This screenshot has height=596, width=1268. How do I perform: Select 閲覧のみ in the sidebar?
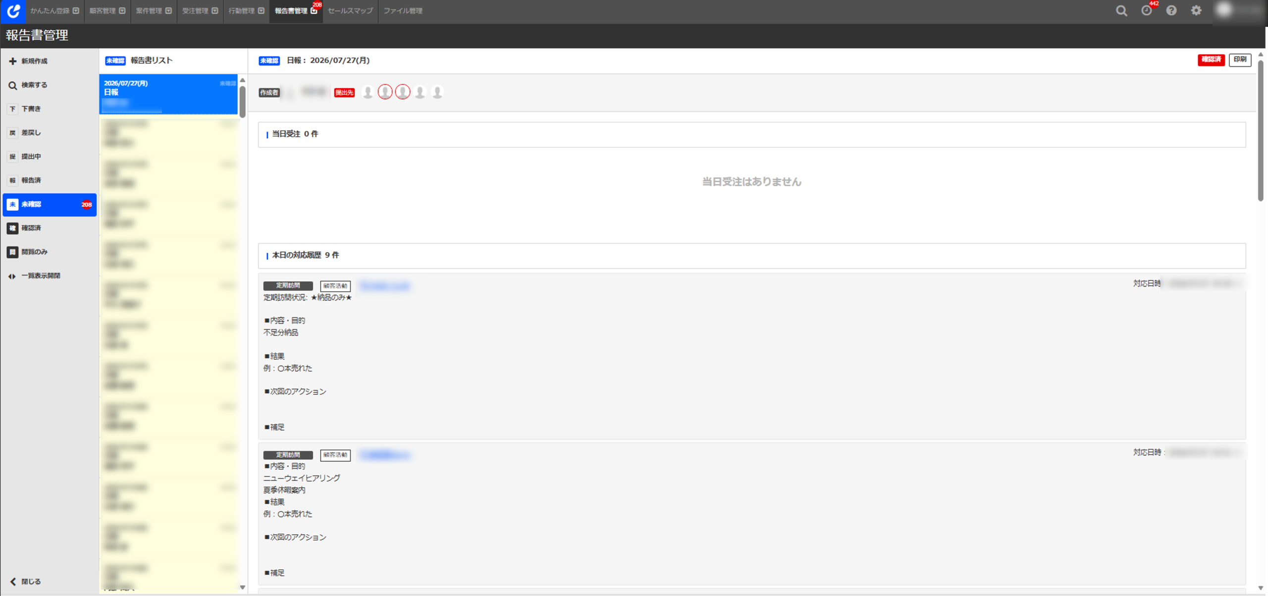[x=50, y=252]
